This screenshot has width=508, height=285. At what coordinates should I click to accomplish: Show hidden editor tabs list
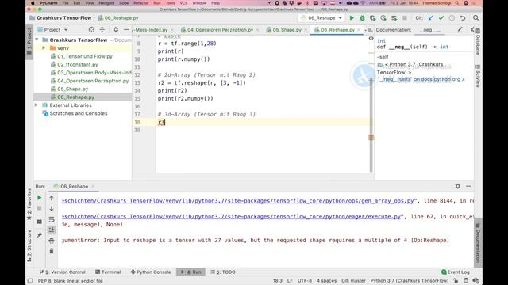[368, 30]
